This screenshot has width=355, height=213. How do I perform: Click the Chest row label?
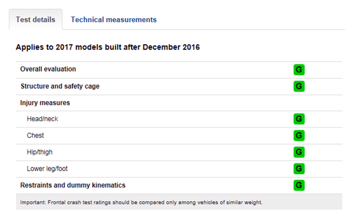(x=35, y=135)
